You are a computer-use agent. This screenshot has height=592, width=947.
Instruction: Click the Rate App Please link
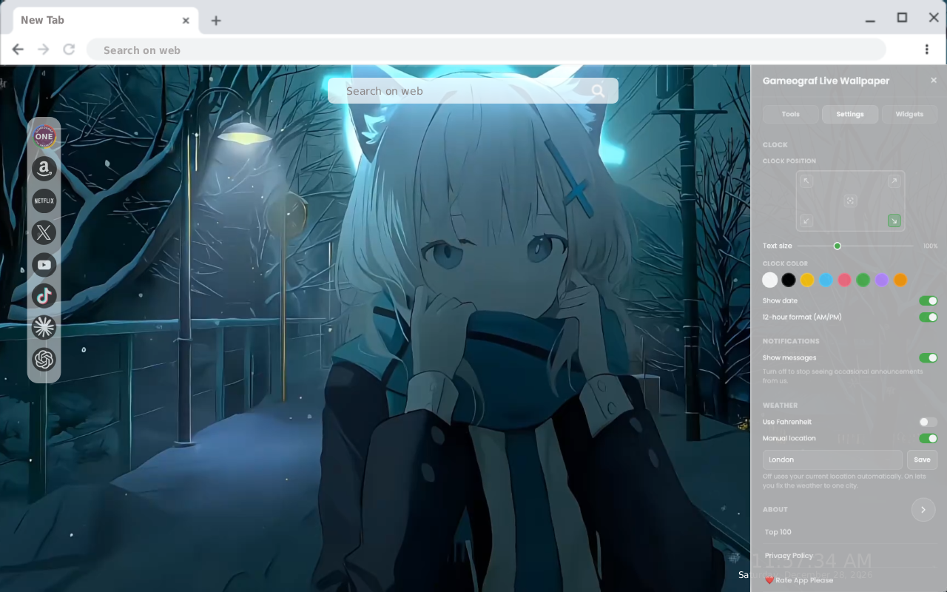(x=799, y=580)
